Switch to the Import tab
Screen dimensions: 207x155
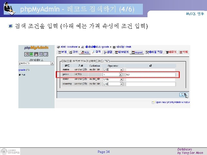point(137,52)
